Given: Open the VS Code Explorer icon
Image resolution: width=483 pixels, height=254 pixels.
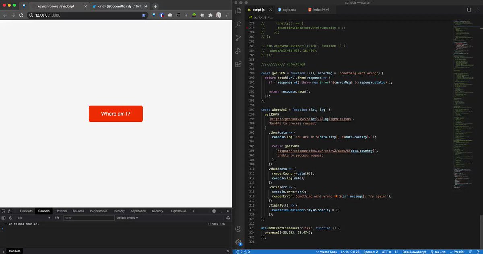Looking at the screenshot, I should (238, 11).
